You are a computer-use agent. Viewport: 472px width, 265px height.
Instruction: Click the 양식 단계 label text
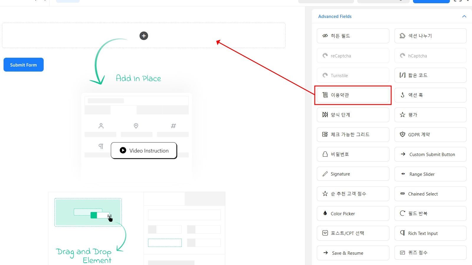(340, 115)
